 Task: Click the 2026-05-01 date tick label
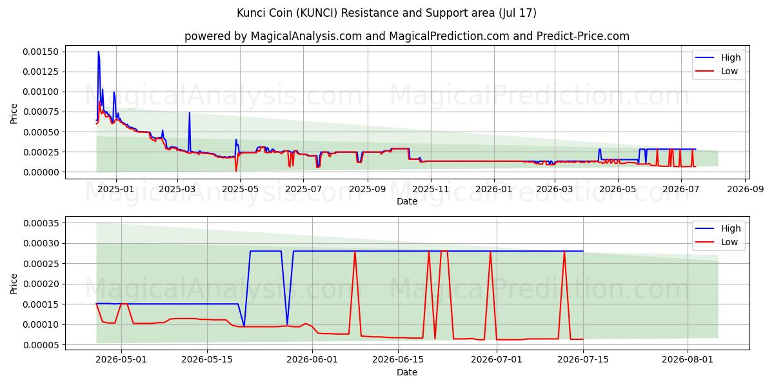pos(121,360)
